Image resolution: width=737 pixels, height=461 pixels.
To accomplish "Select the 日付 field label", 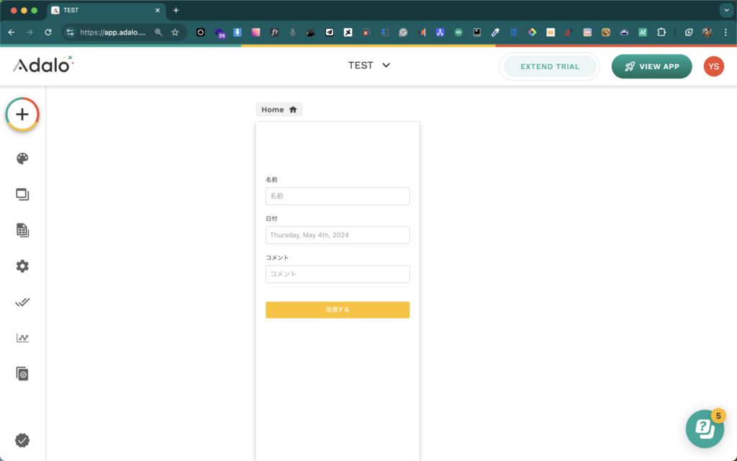I will point(271,219).
